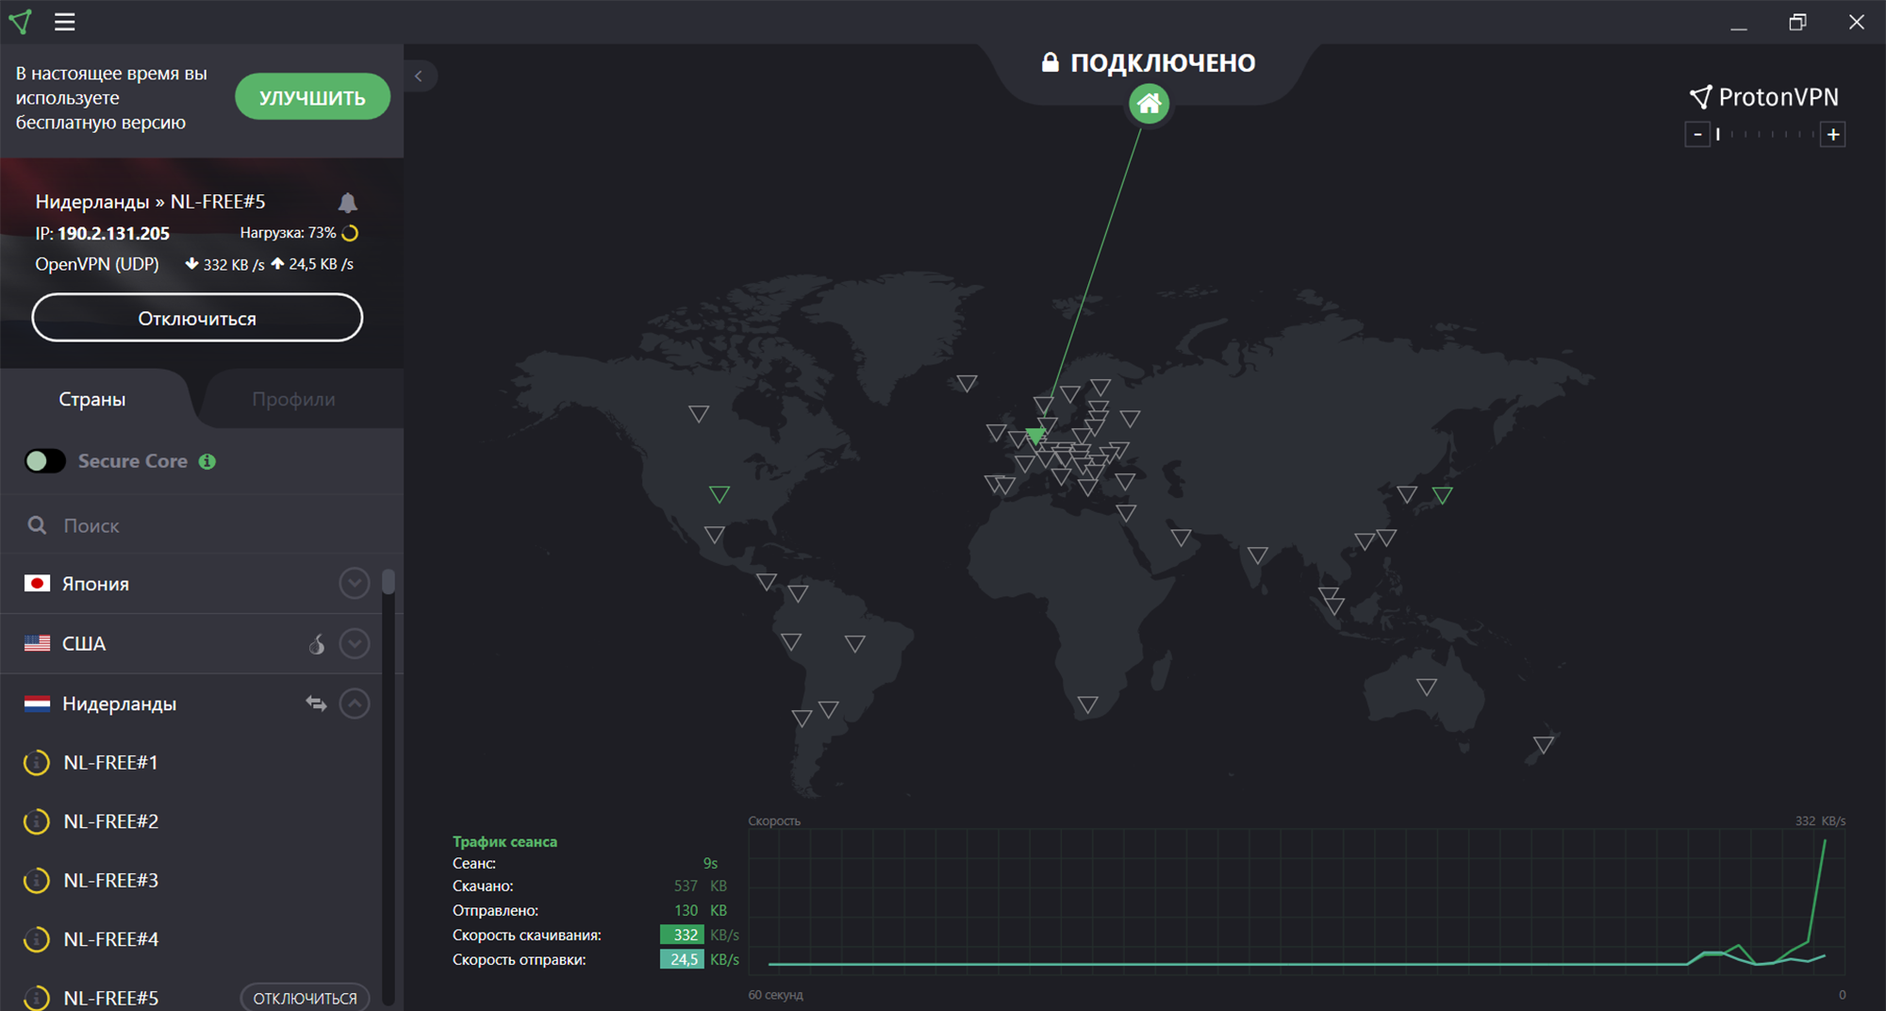Viewport: 1886px width, 1011px height.
Task: Click the Australia server map marker
Action: pos(1427,687)
